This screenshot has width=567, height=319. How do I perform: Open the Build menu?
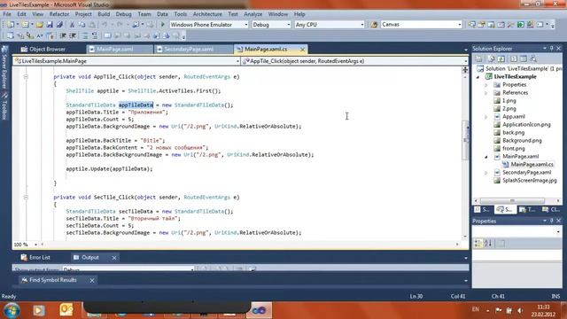click(x=104, y=14)
